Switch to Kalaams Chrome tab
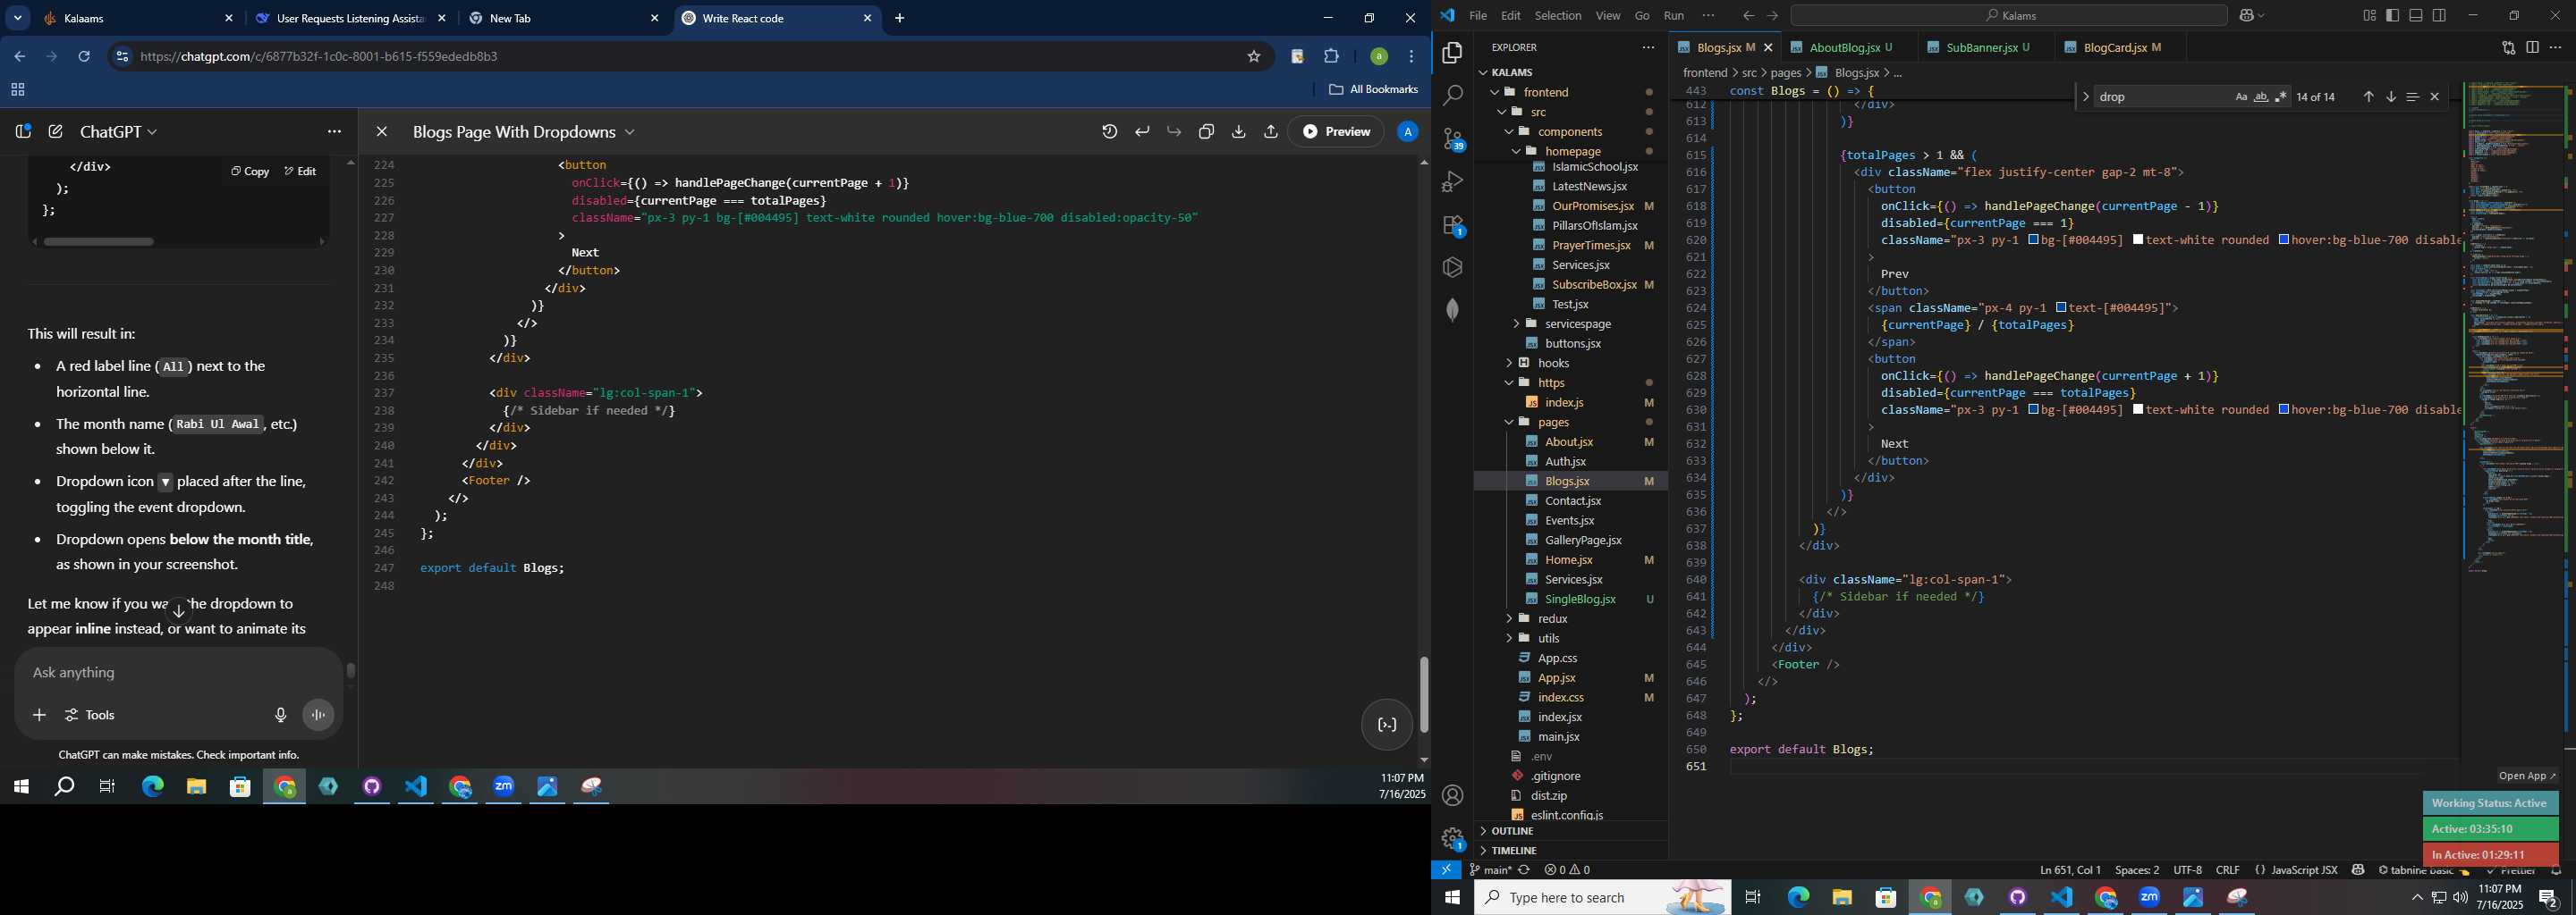Image resolution: width=2576 pixels, height=915 pixels. 137,19
